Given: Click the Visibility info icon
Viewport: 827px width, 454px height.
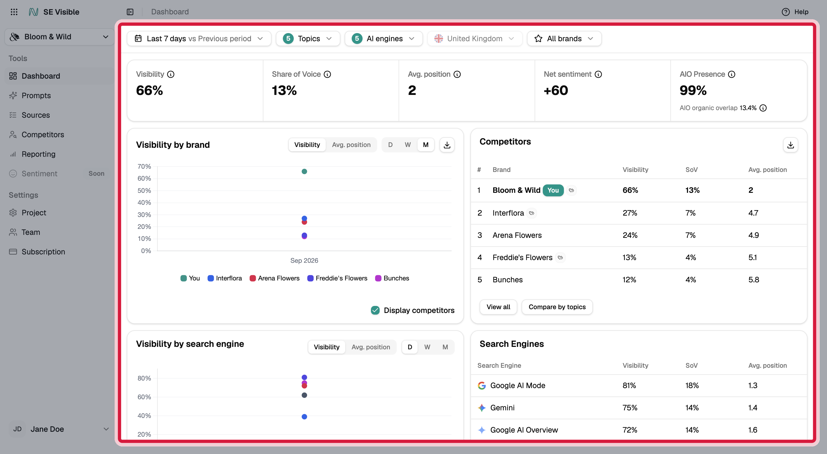Looking at the screenshot, I should [x=171, y=74].
